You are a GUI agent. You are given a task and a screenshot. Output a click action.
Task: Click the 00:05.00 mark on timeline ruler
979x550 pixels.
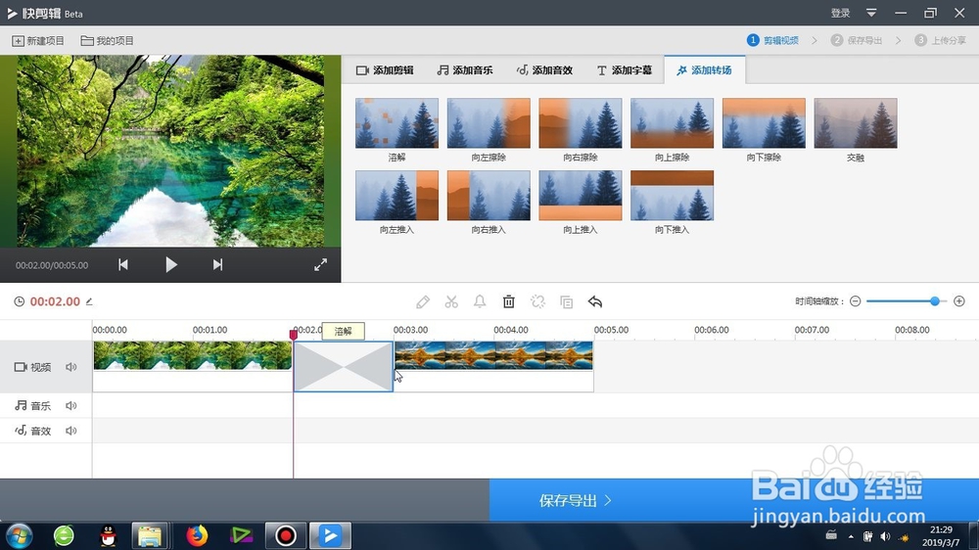tap(611, 330)
